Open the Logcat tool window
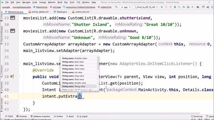Image resolution: width=214 pixels, height=120 pixels. (82, 116)
